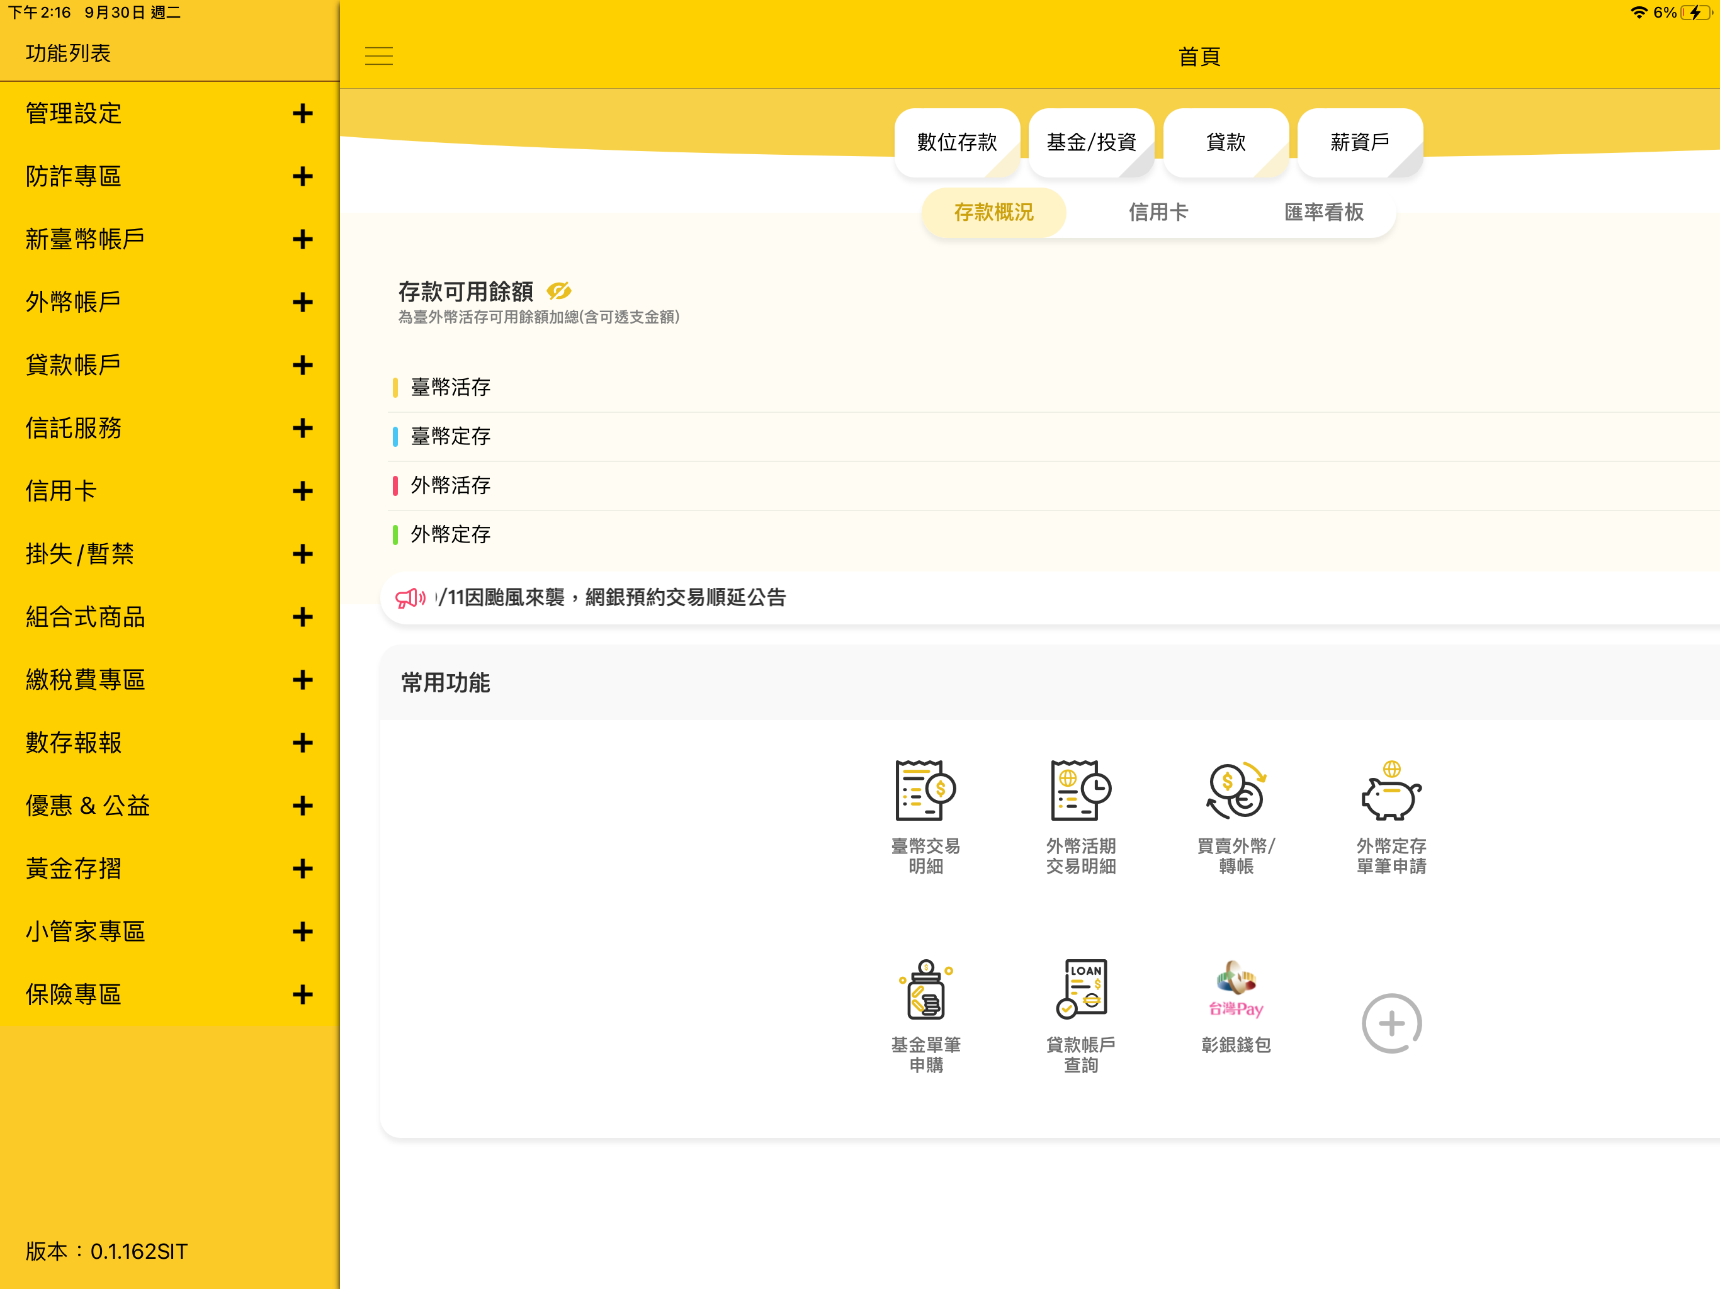Viewport: 1720px width, 1289px height.
Task: Add a new common function shortcut
Action: (x=1391, y=1023)
